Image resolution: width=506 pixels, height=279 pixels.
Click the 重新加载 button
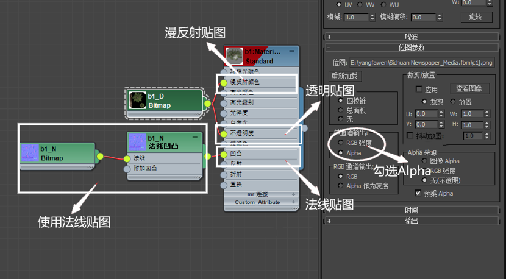click(346, 77)
